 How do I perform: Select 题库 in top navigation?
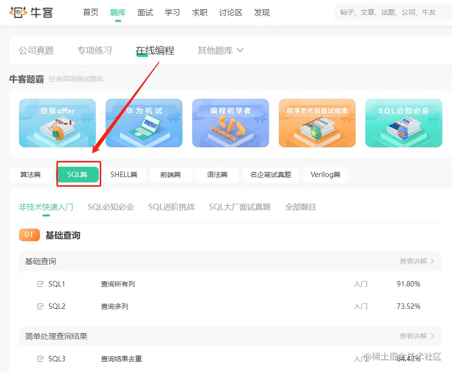[x=118, y=12]
